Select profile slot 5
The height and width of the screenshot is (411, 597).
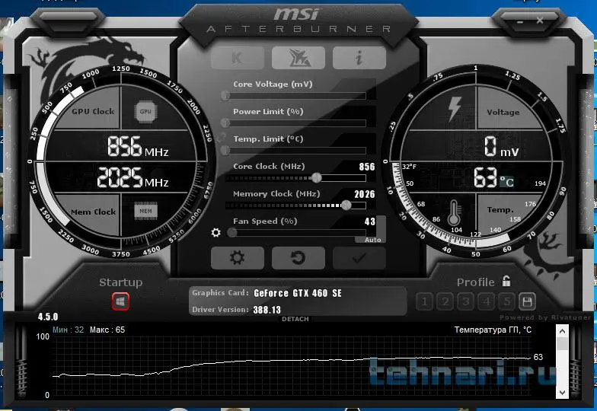[507, 301]
